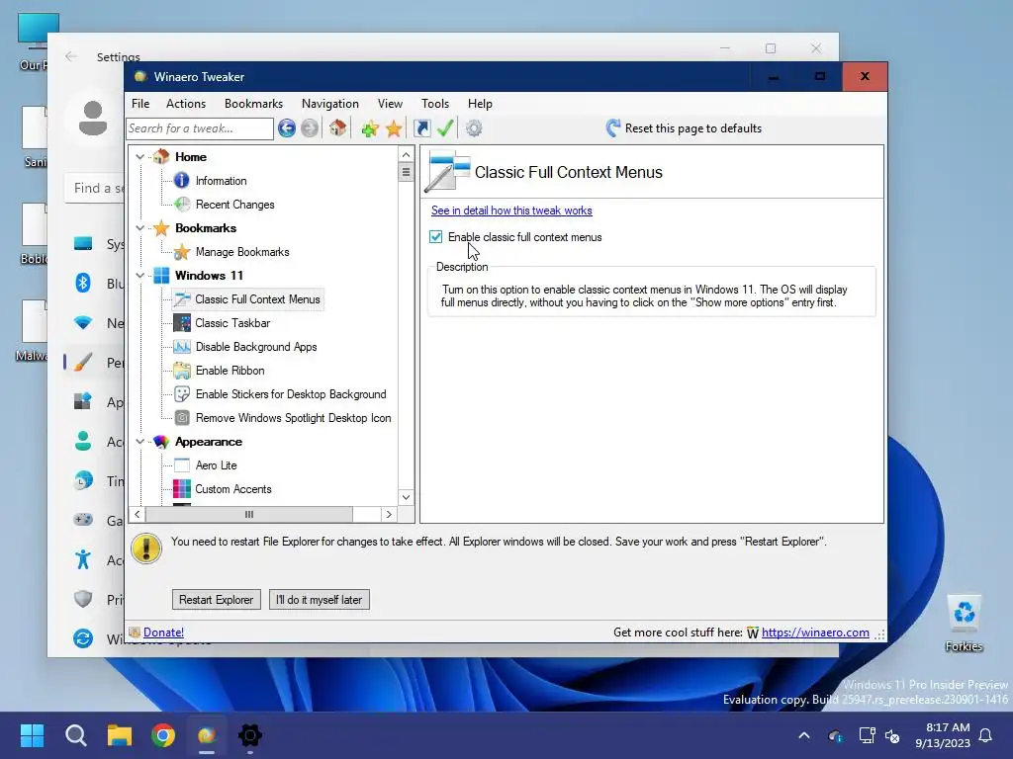The image size is (1013, 759).
Task: Click the Add bookmark star-with-plus icon
Action: (x=370, y=128)
